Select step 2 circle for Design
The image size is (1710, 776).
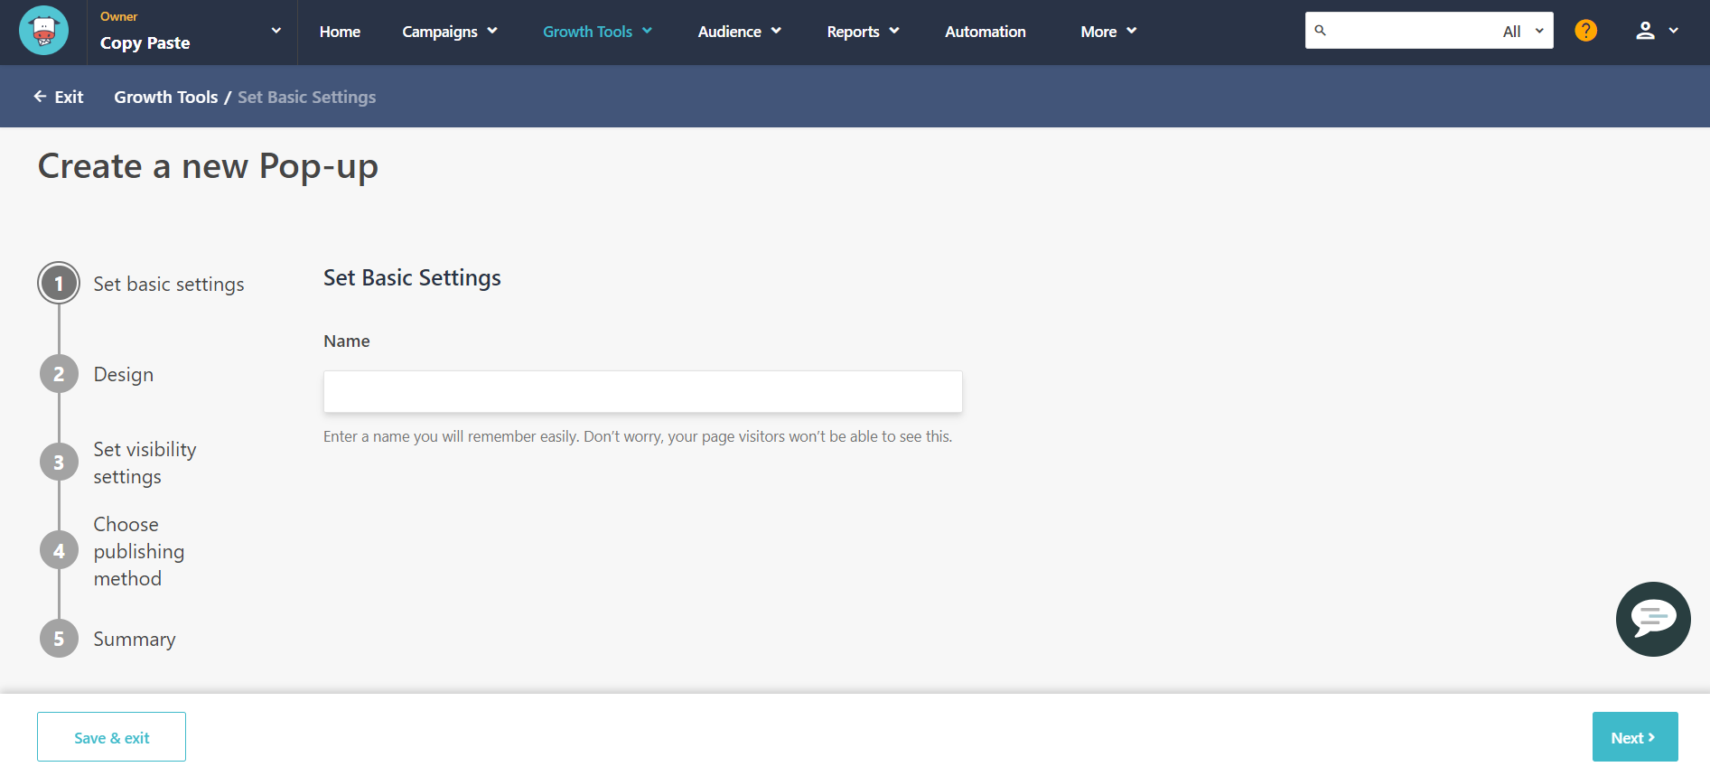tap(59, 374)
